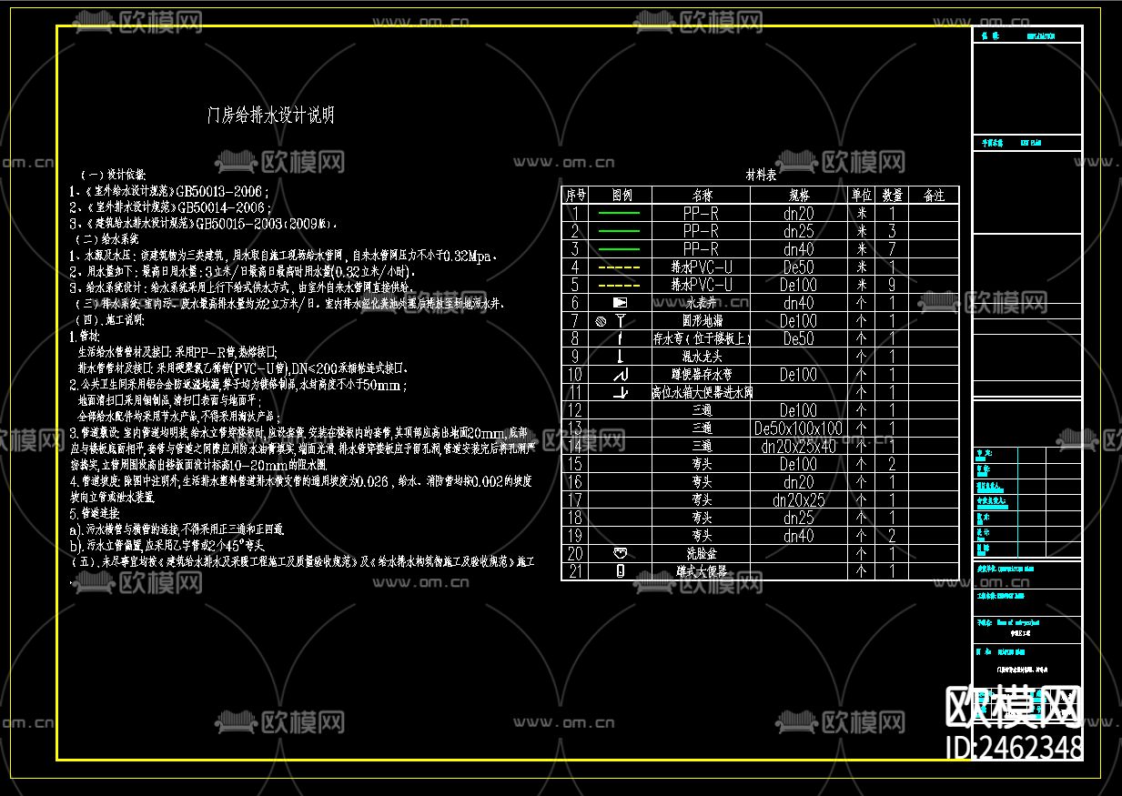Click the 混水龙头 mixer tap symbol
Viewport: 1122px width, 796px height.
(620, 356)
